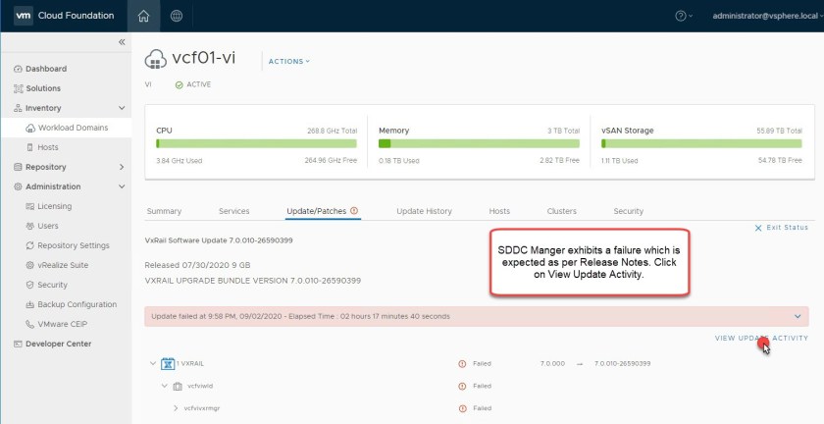
Task: Click target version 7.0.010-26590399 in VXRAIL row
Action: tap(623, 363)
